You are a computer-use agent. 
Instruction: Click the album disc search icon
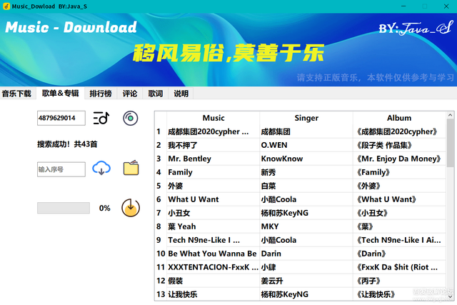pyautogui.click(x=130, y=118)
